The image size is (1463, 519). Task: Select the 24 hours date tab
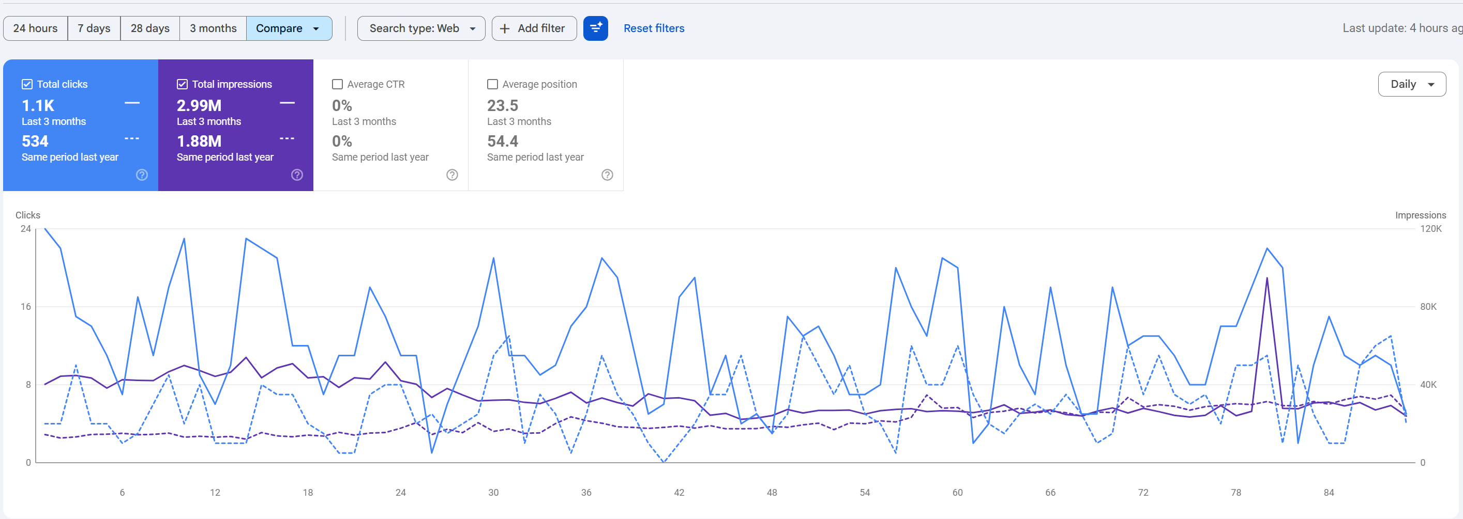click(35, 28)
